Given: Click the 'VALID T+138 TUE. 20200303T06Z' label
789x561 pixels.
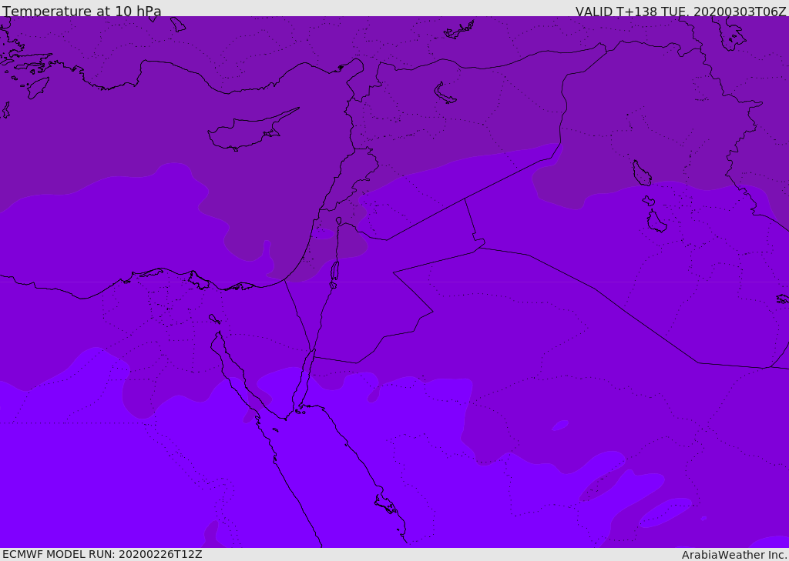Looking at the screenshot, I should click(681, 11).
